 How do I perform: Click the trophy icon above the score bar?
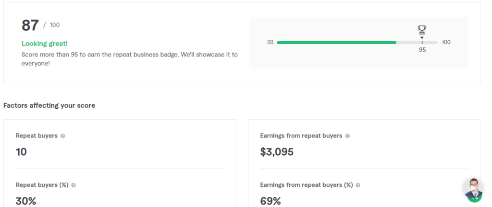[422, 30]
